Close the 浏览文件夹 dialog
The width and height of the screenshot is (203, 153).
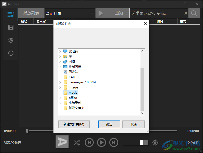pos(145,23)
